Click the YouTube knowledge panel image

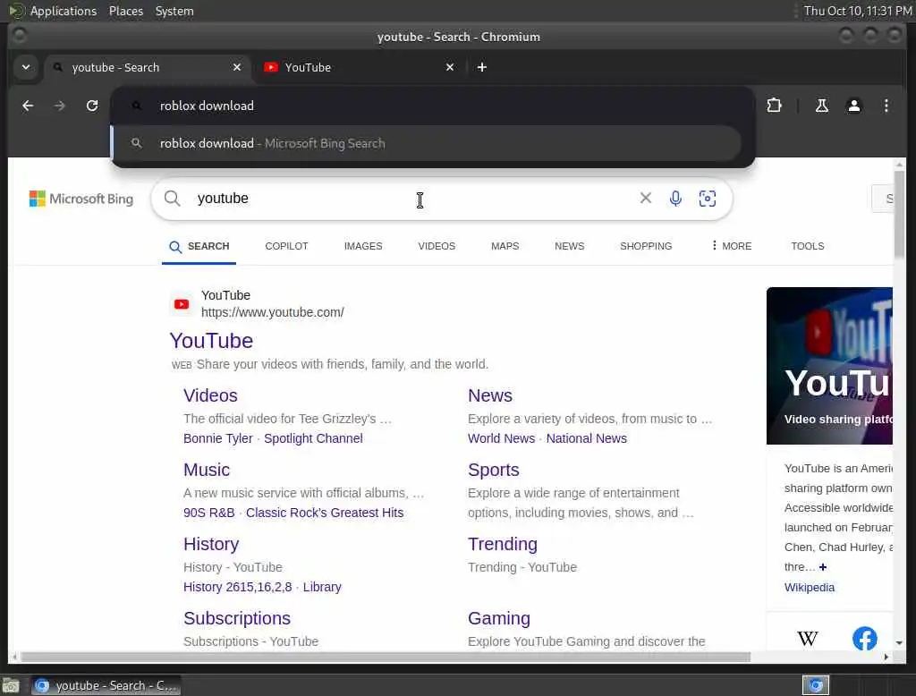click(829, 366)
